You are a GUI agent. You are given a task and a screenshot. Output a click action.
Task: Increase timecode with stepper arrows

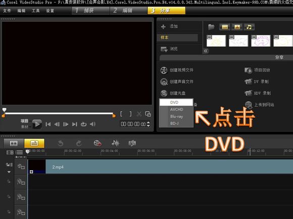[149, 122]
